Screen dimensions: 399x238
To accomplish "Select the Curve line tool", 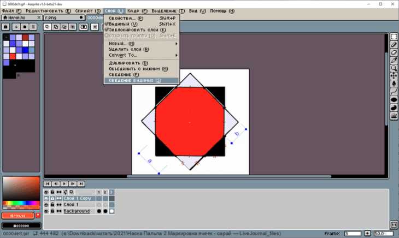I will 394,92.
